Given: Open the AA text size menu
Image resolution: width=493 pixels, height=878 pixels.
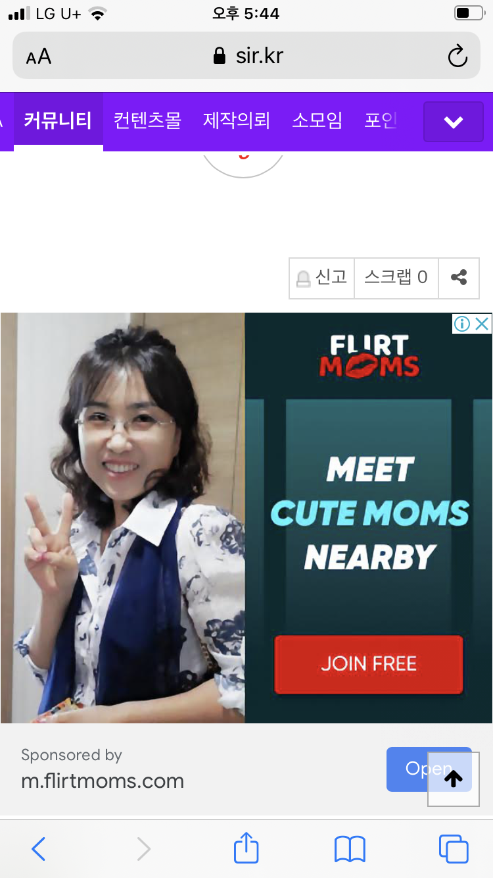Looking at the screenshot, I should coord(39,57).
